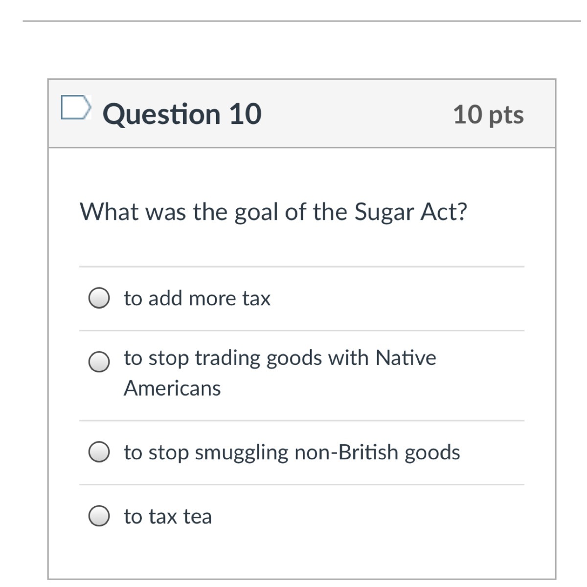Select the "to add more tax" radio button
The height and width of the screenshot is (587, 587).
(99, 298)
